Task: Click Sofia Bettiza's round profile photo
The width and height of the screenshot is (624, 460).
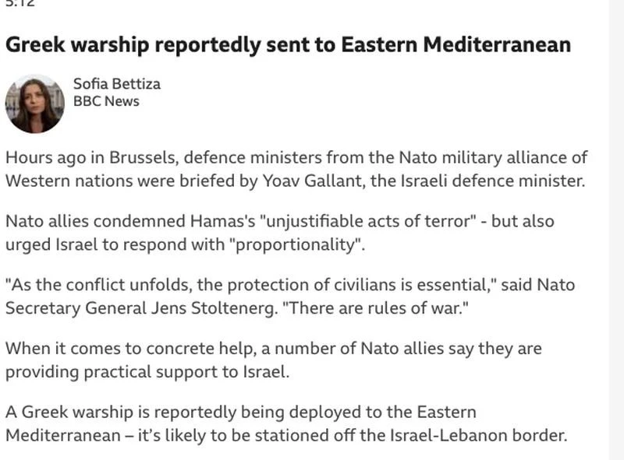Action: (x=34, y=104)
